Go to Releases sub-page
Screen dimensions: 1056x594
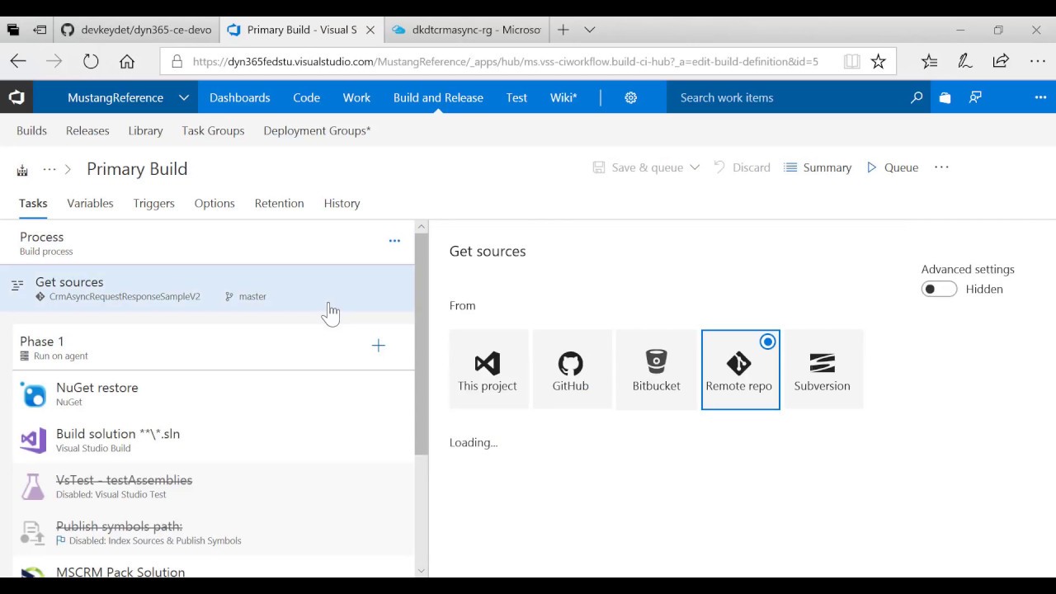[87, 130]
